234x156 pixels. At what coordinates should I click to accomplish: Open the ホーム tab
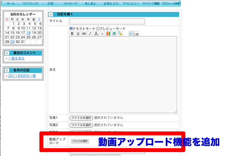11,3
